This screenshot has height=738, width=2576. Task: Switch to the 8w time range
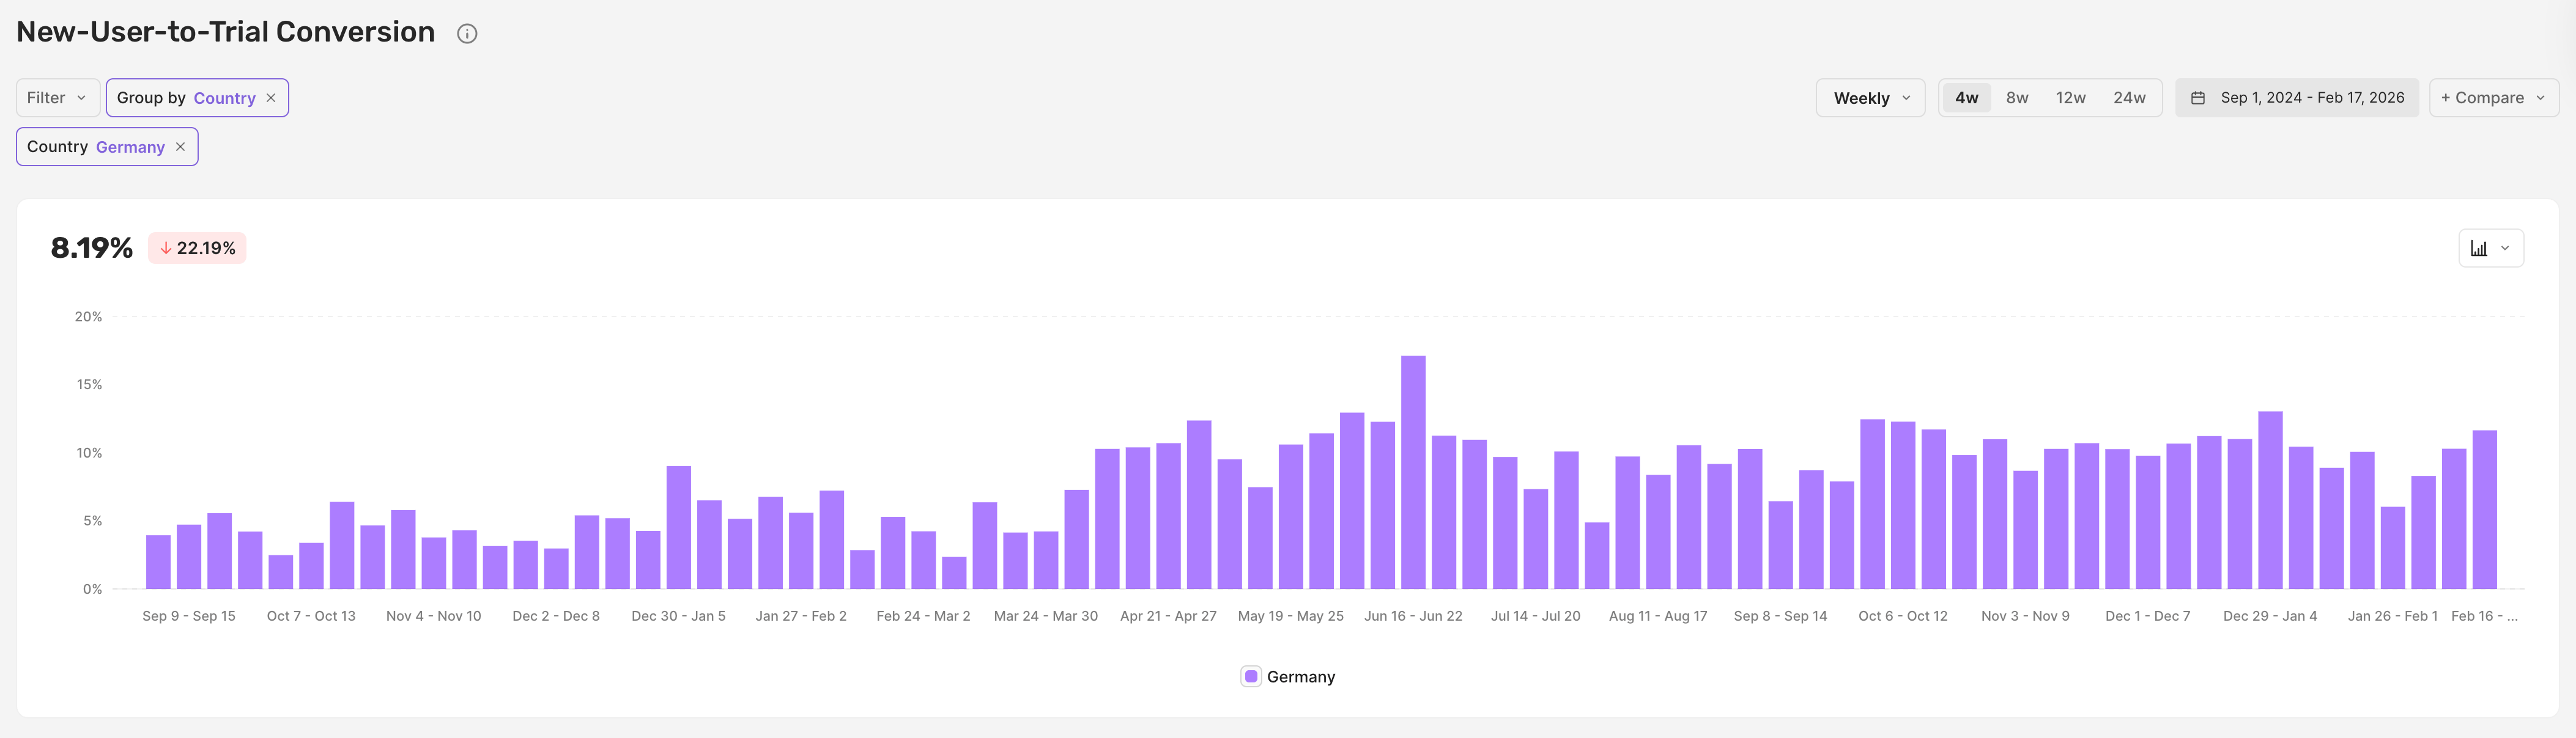click(2017, 98)
